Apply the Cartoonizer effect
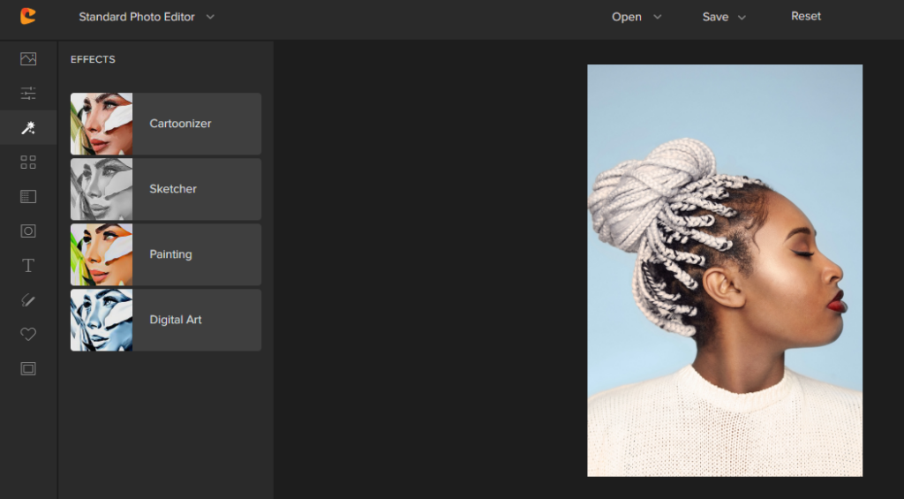 coord(166,124)
